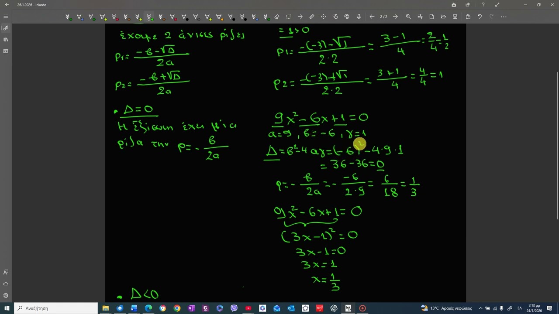The height and width of the screenshot is (314, 559).
Task: Open the inking pen sidebar page
Action: (6, 28)
